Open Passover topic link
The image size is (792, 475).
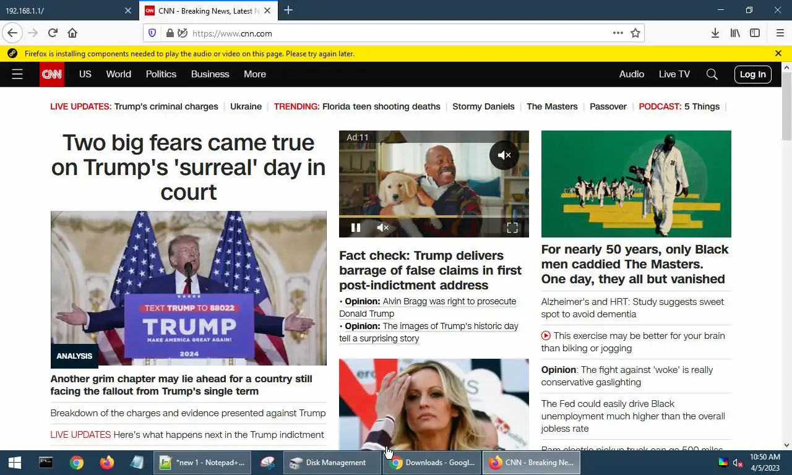[x=608, y=106]
